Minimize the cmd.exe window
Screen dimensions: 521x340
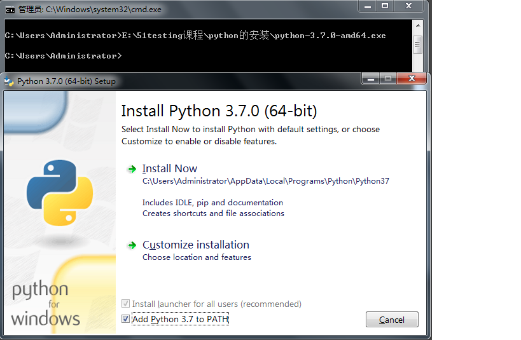coord(368,6)
